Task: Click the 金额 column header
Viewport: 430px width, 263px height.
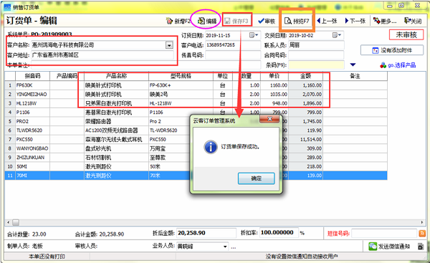Action: point(305,76)
